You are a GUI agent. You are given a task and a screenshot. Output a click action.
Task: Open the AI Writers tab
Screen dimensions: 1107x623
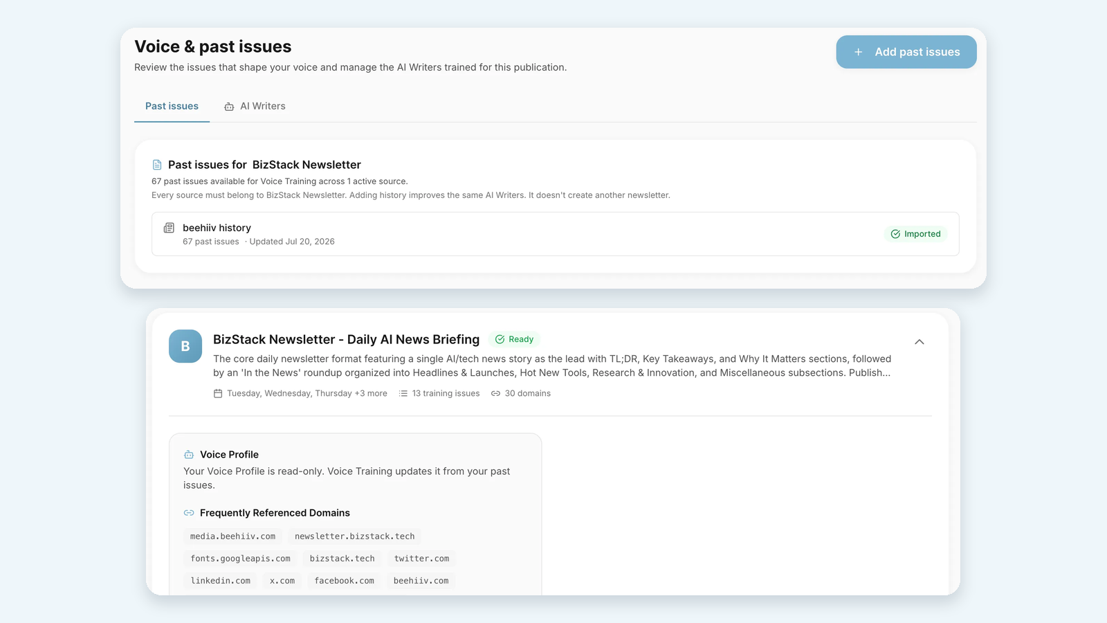click(x=255, y=106)
